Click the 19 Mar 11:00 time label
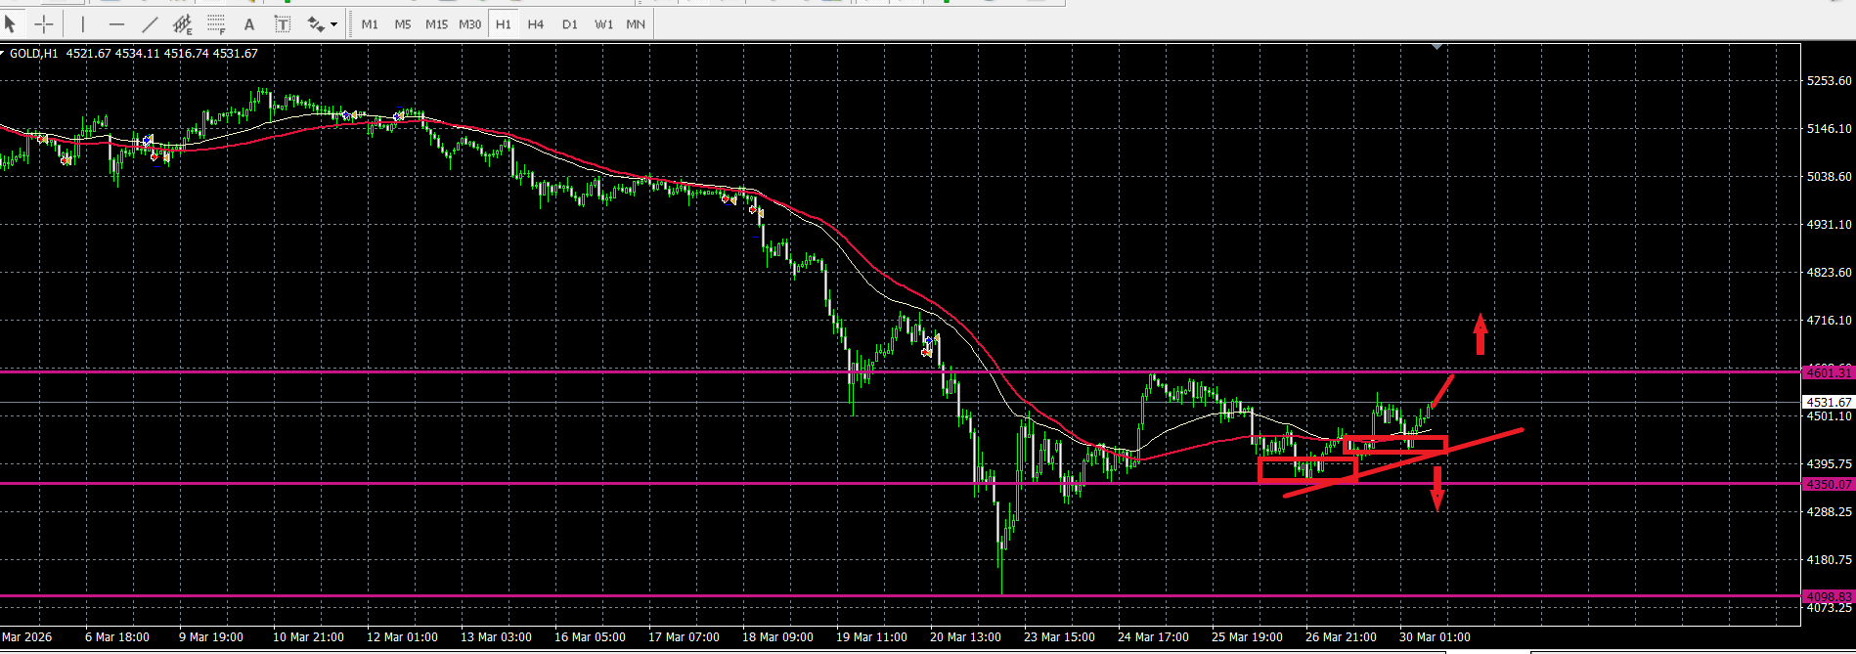 (x=871, y=637)
